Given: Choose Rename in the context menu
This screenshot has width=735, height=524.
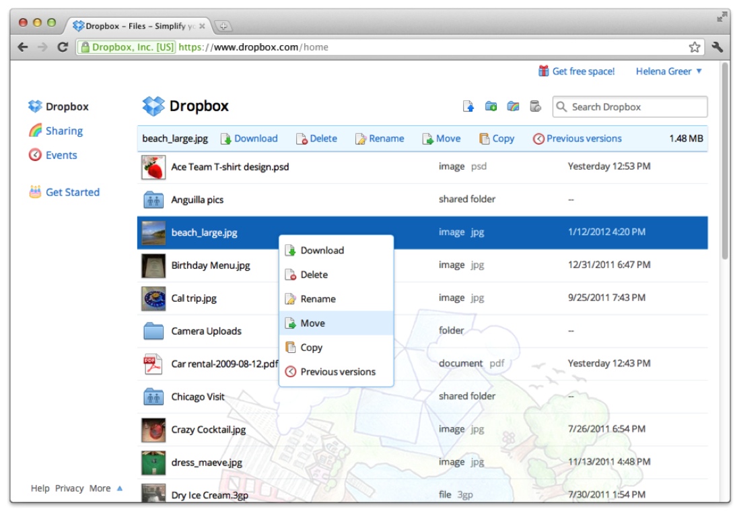Looking at the screenshot, I should coord(336,299).
